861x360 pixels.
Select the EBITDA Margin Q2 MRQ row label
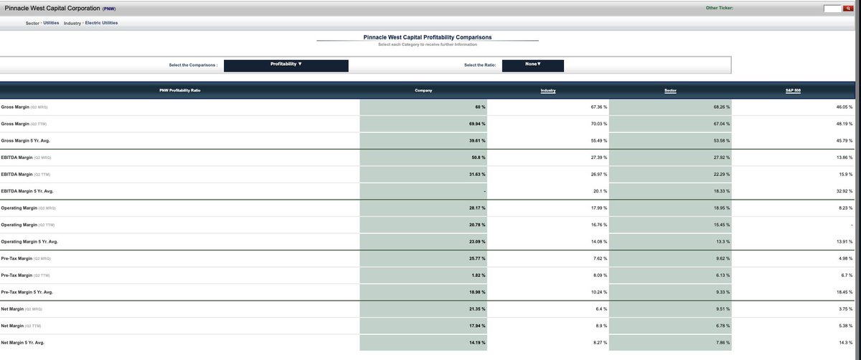tap(27, 157)
